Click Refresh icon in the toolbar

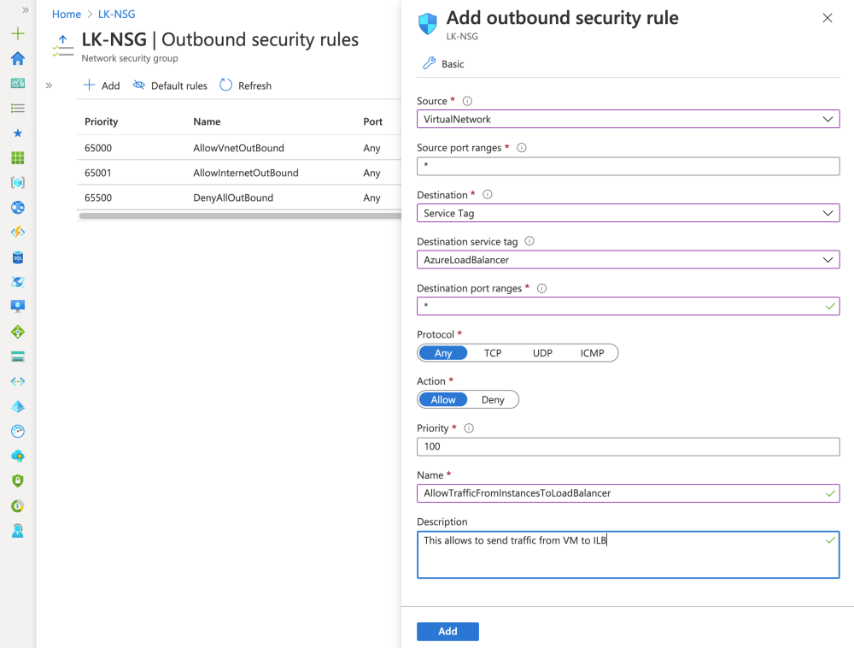(226, 85)
